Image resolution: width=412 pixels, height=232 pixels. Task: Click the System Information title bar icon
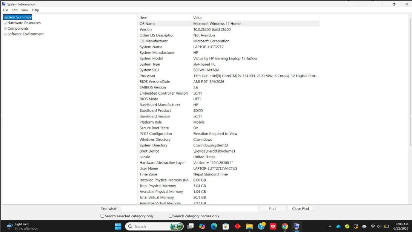pyautogui.click(x=3, y=4)
